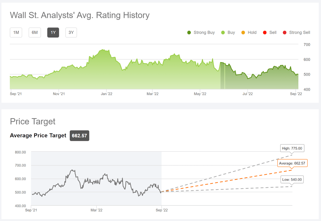This screenshot has width=321, height=221.
Task: Click the Average Price Target label
Action: (38, 136)
